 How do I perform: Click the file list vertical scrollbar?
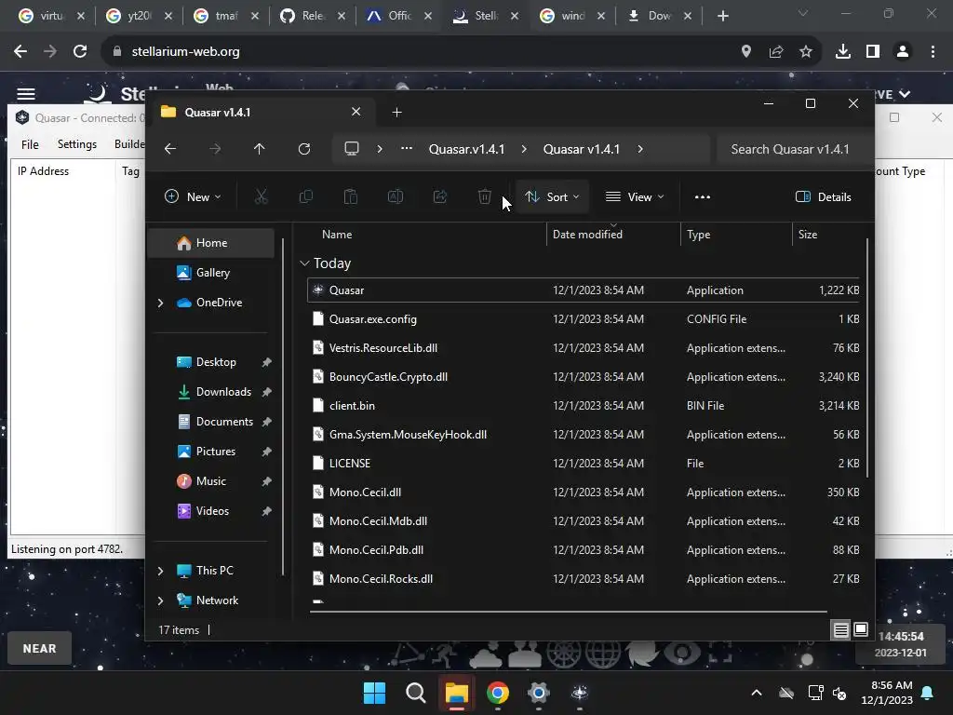866,358
